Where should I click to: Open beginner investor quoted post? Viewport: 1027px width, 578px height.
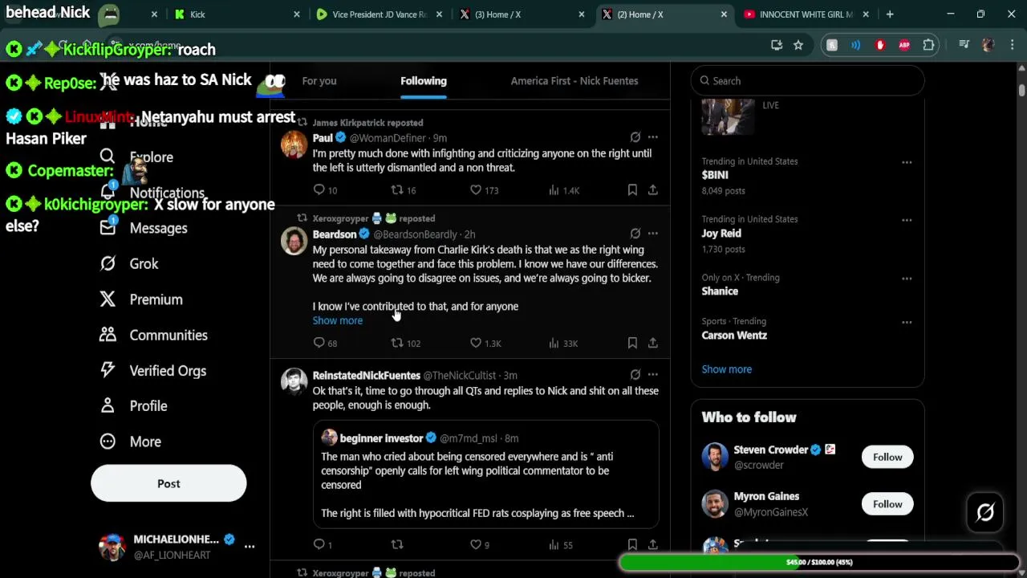pyautogui.click(x=485, y=475)
